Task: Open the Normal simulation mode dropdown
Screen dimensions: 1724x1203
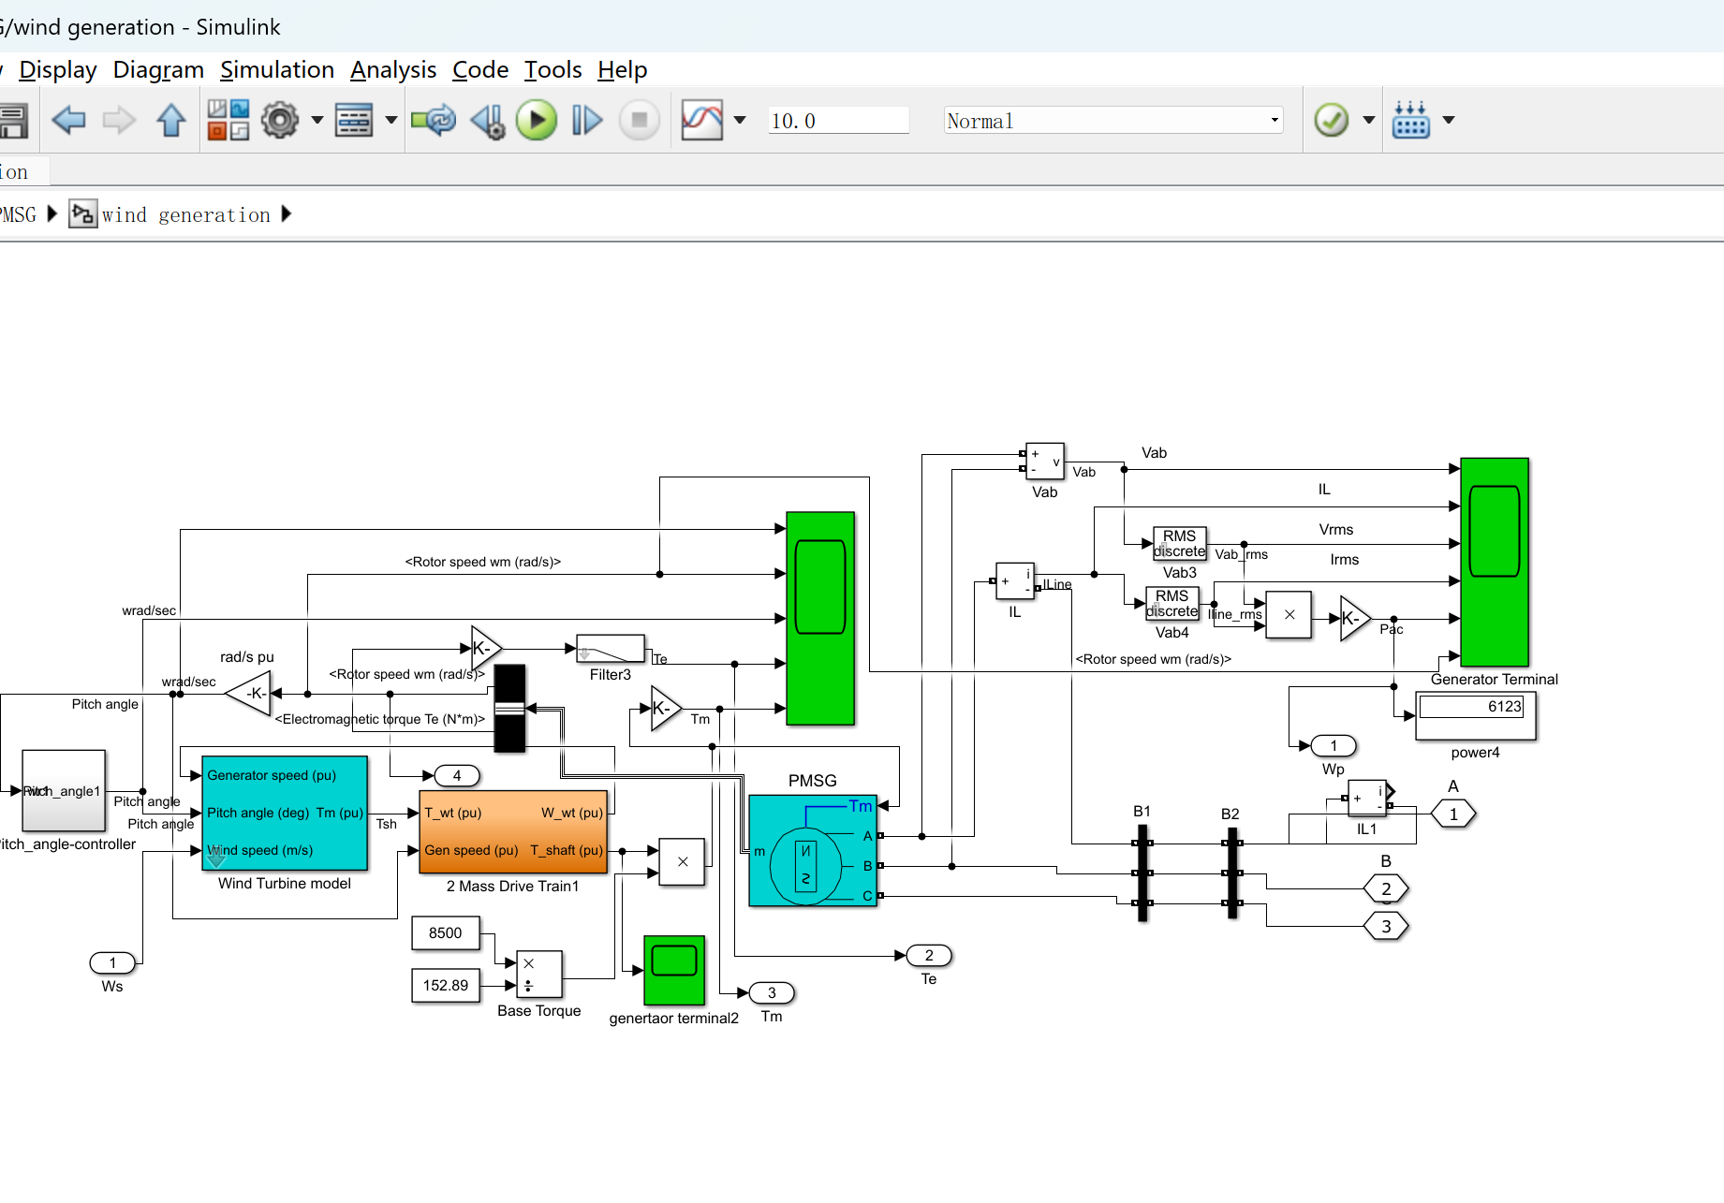Action: 1112,121
